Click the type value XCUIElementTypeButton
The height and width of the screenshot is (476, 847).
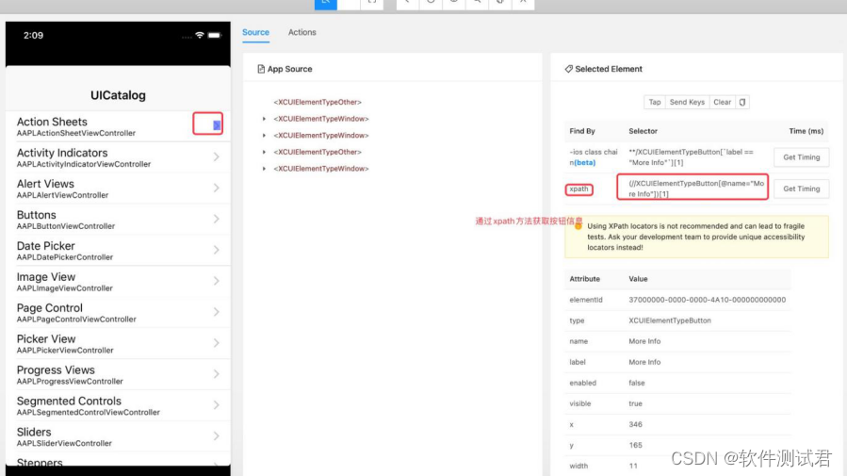pyautogui.click(x=670, y=320)
